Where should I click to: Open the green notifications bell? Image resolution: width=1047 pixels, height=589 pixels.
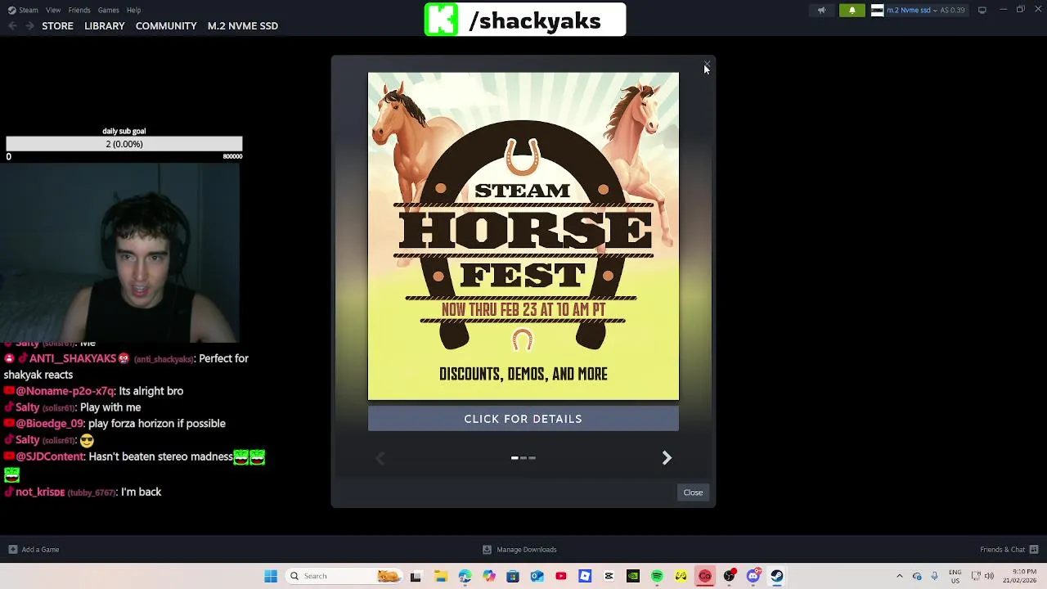(x=852, y=10)
